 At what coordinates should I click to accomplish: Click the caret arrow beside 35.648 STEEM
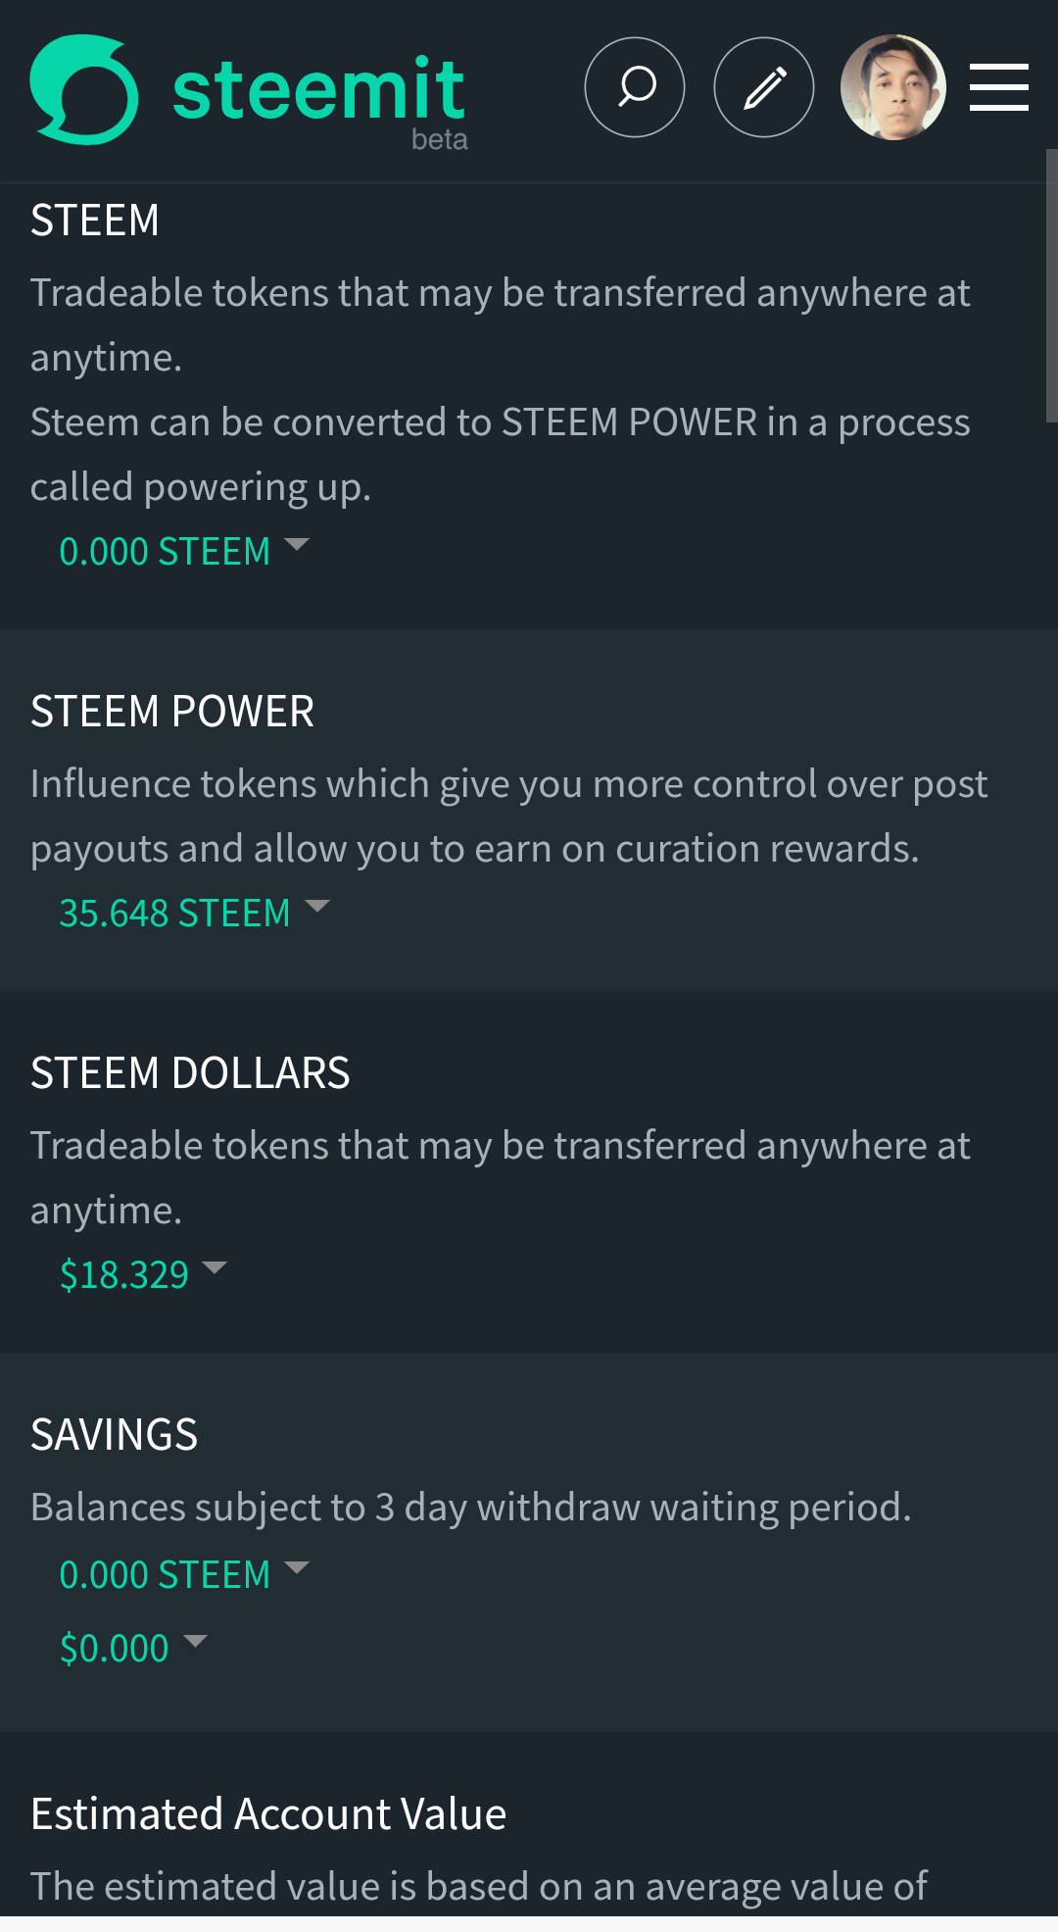[317, 906]
